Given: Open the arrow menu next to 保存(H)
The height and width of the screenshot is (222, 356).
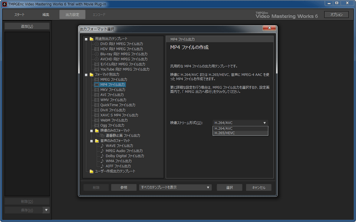Looking at the screenshot, I should pos(46,210).
